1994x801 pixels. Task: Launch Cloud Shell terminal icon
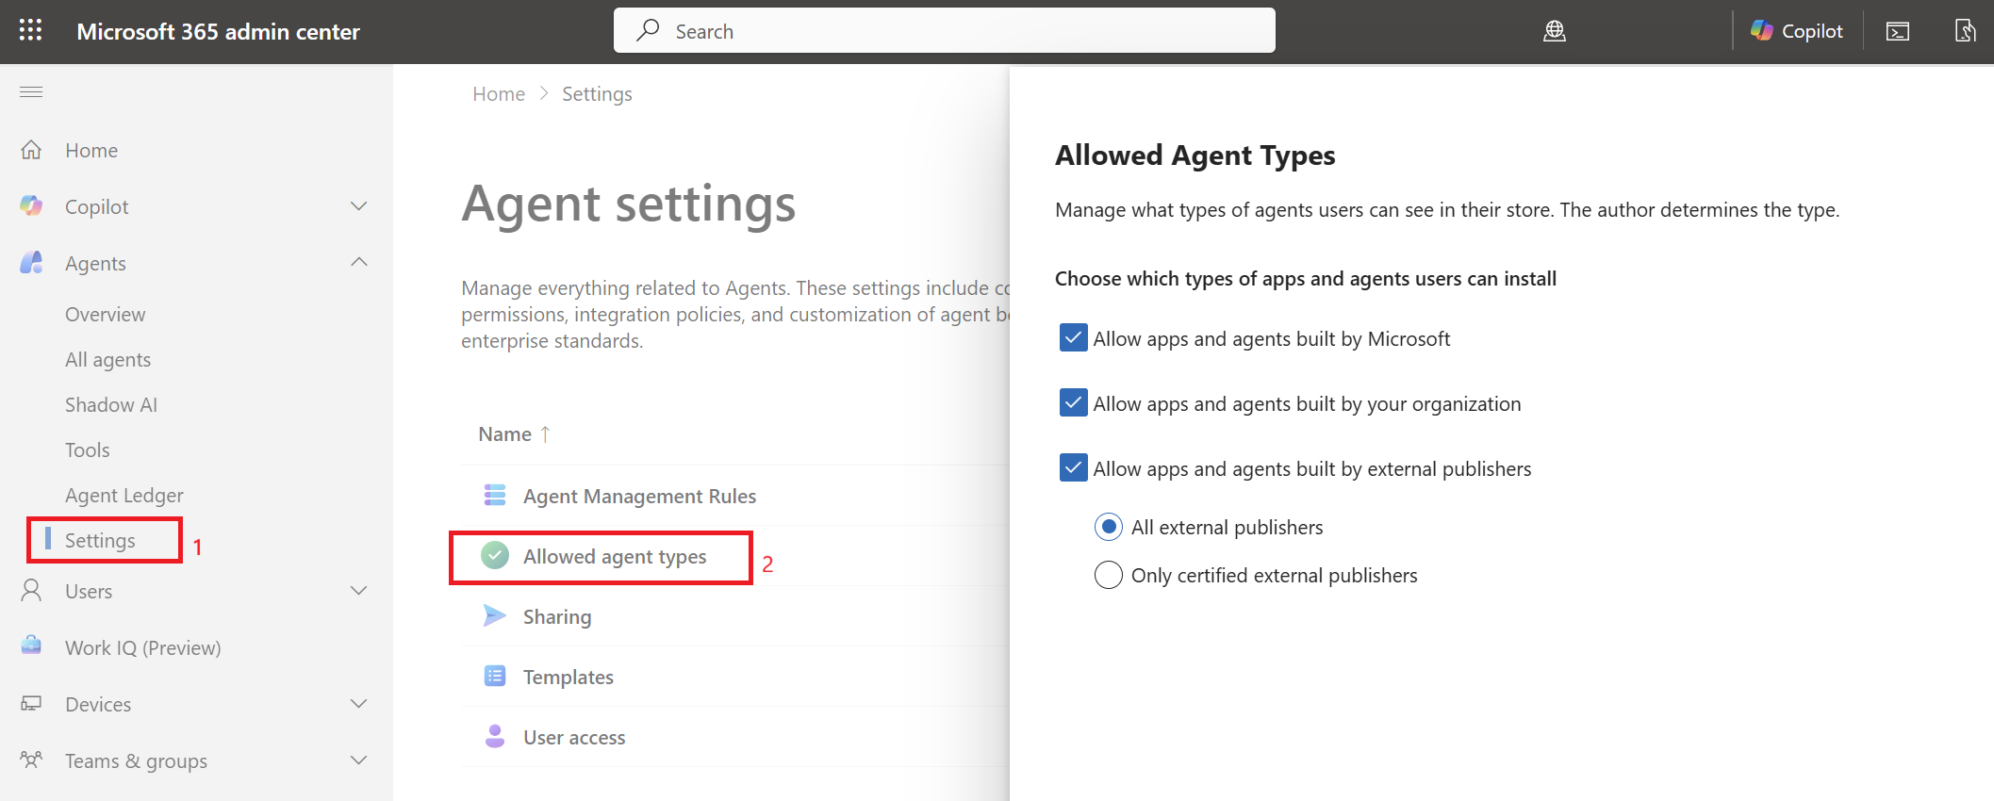(x=1898, y=31)
